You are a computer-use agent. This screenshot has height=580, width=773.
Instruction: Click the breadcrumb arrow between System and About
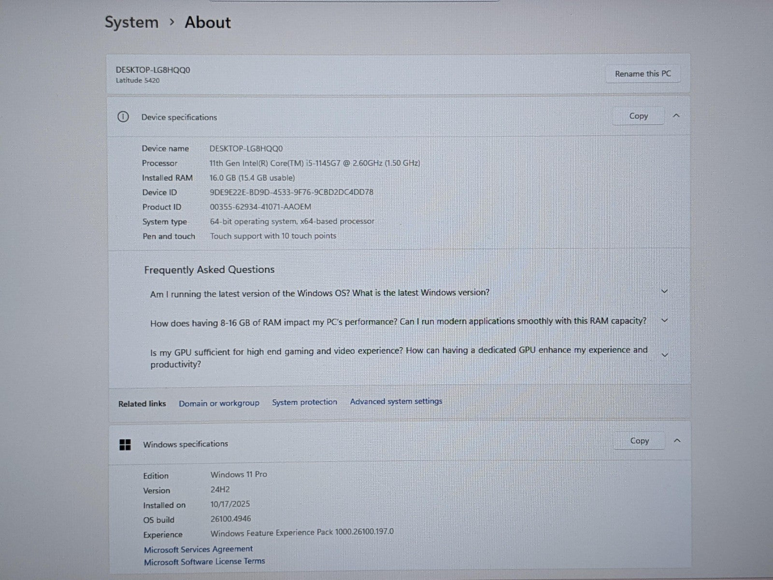point(172,22)
